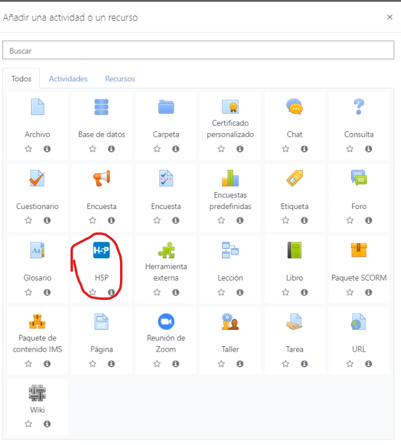Star the Consulta activity
This screenshot has height=445, width=401.
350,149
